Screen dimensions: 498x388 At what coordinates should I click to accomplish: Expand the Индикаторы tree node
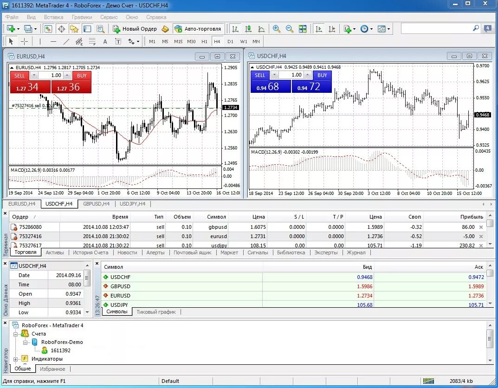15,359
